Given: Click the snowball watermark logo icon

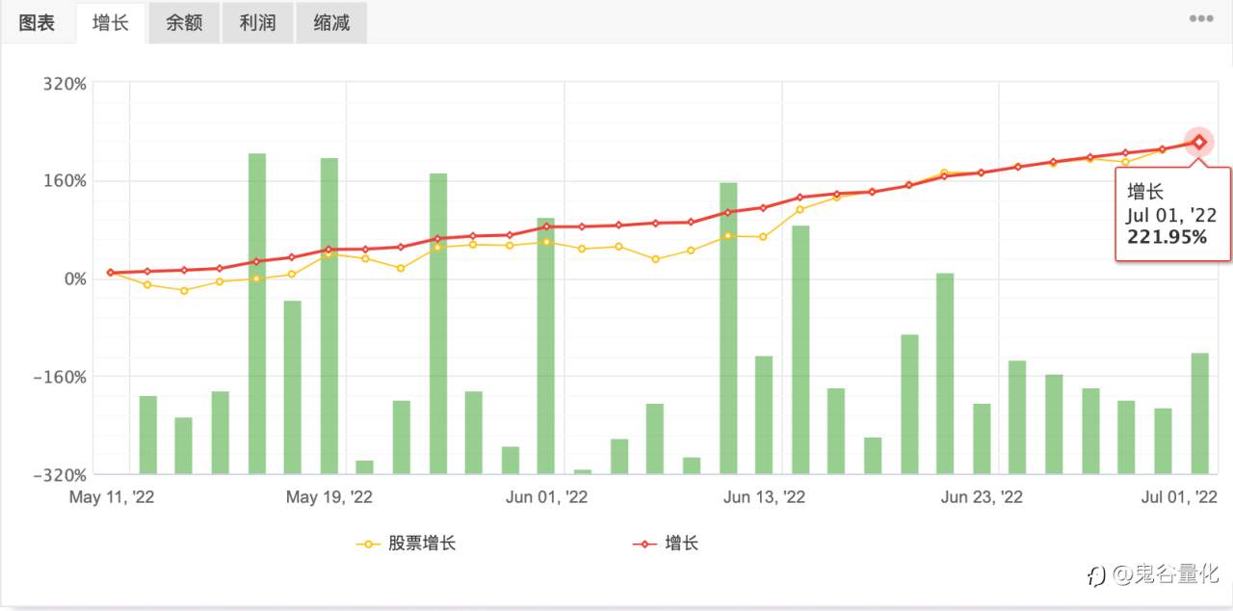Looking at the screenshot, I should point(1096,576).
